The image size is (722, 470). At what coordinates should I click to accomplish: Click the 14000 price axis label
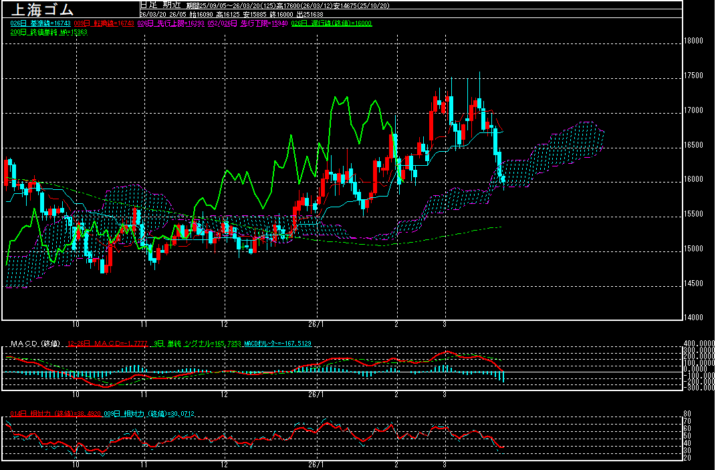[694, 318]
